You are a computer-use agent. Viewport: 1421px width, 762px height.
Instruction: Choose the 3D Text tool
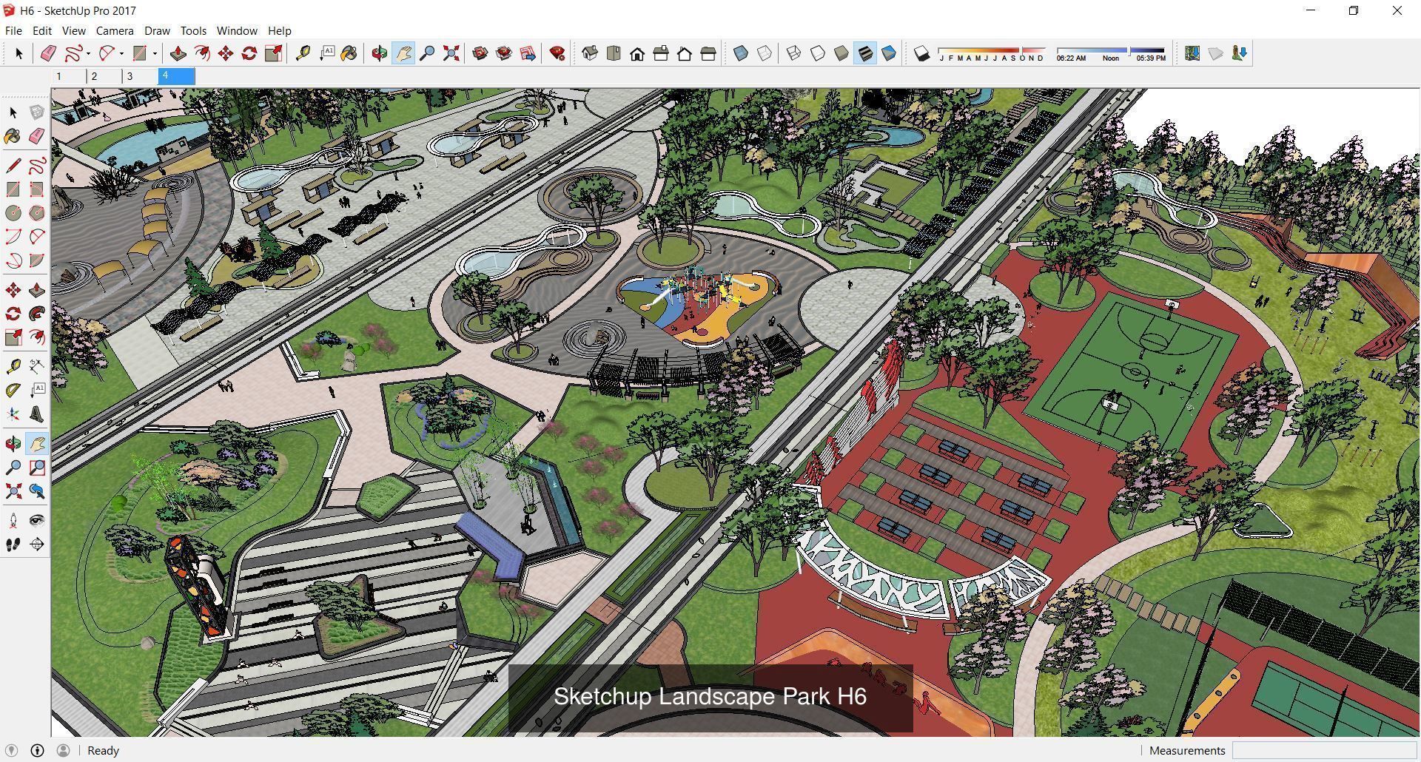(x=36, y=414)
